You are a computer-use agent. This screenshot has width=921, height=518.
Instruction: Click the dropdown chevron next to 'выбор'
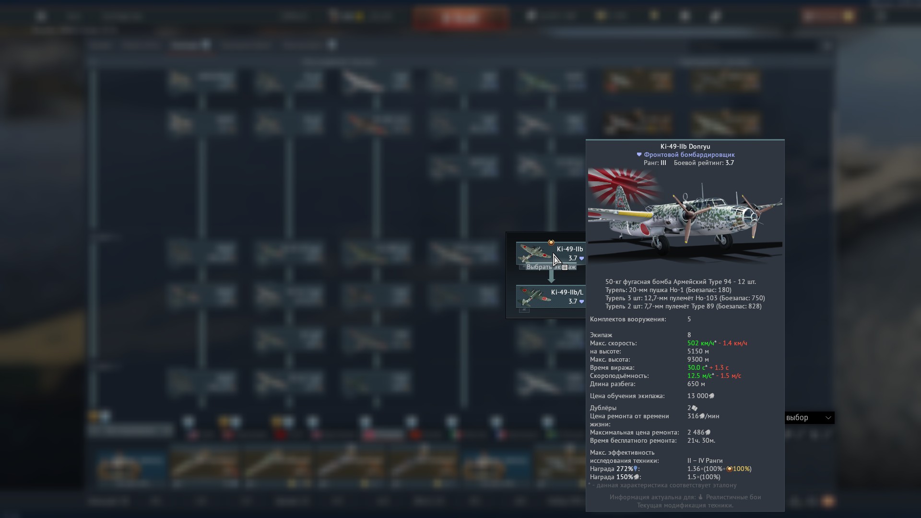[x=828, y=418]
